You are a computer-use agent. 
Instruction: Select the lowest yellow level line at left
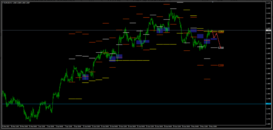(x=75, y=99)
